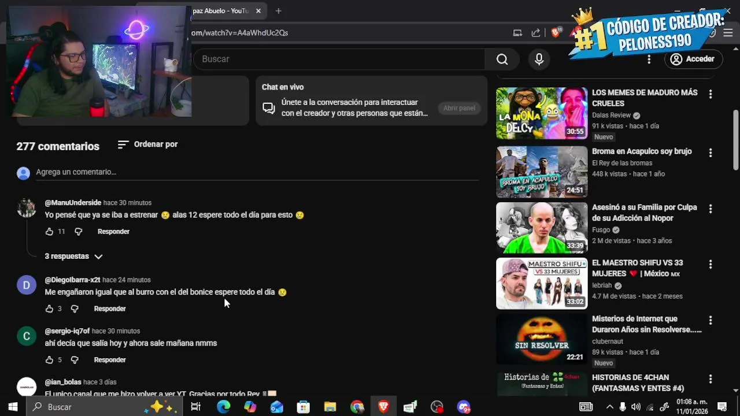Click Brave Shields icon in address bar
The height and width of the screenshot is (416, 740).
[556, 33]
